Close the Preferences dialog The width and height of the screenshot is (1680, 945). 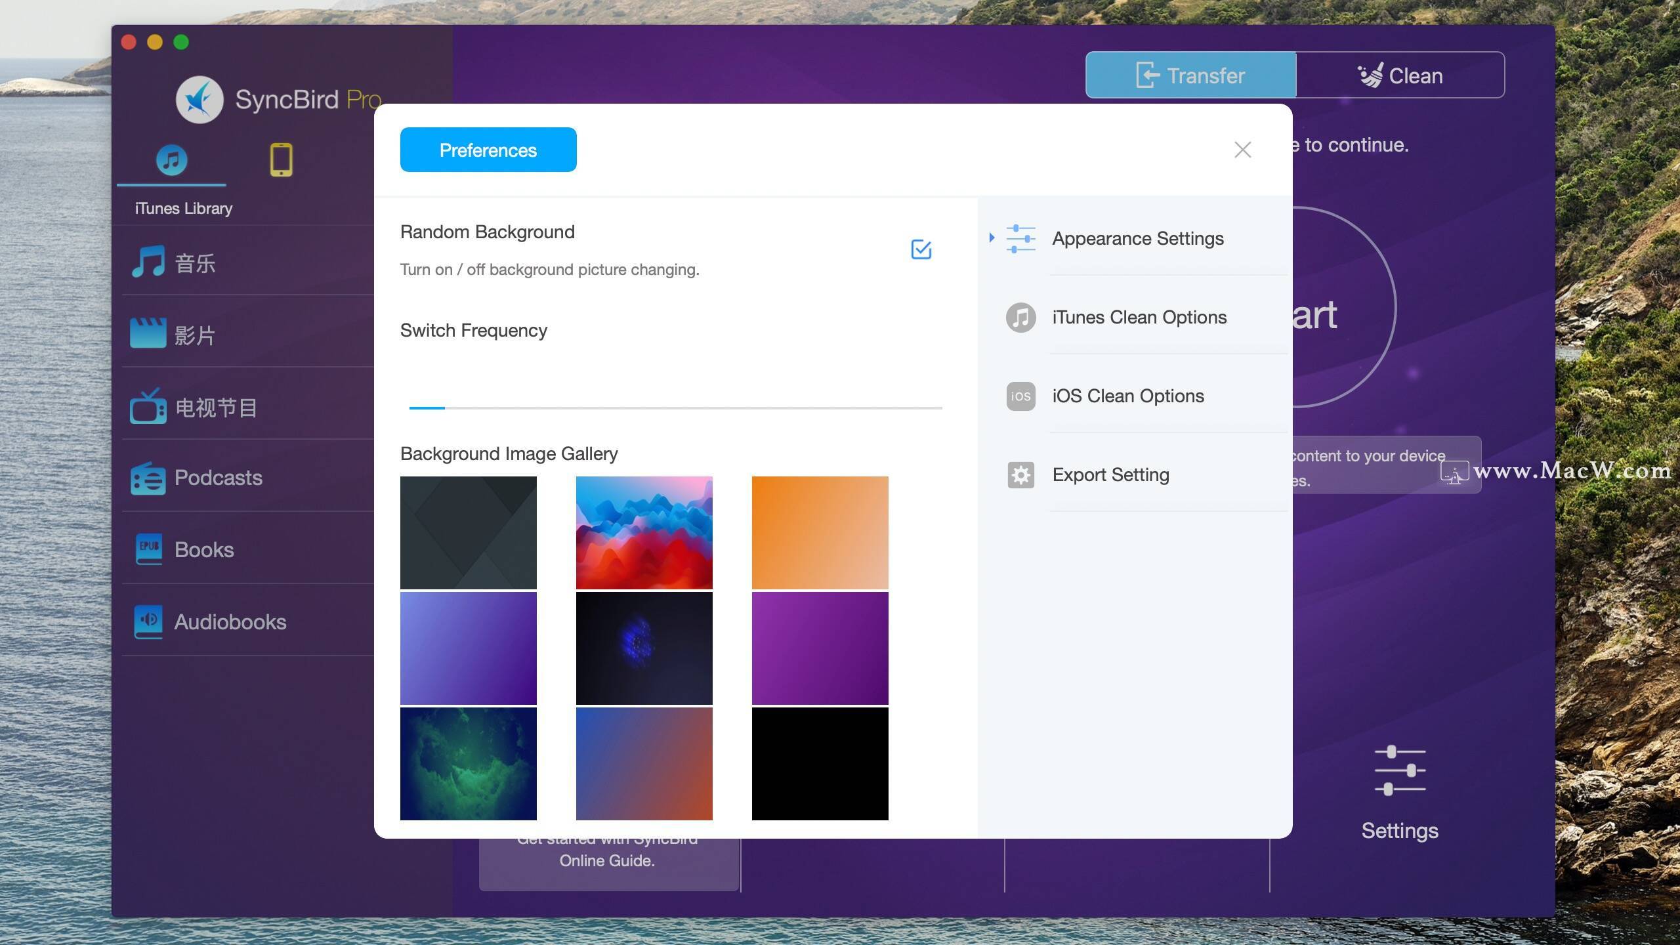(x=1243, y=150)
